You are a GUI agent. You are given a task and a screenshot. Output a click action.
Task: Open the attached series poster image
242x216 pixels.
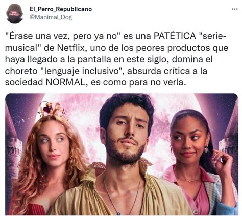(x=122, y=154)
